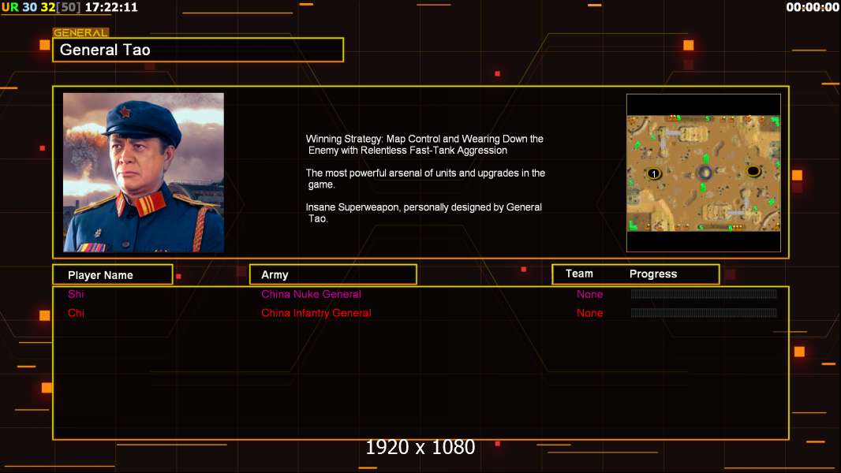Click the UR 30 32 counter readout
This screenshot has height=473, width=841.
[x=41, y=7]
